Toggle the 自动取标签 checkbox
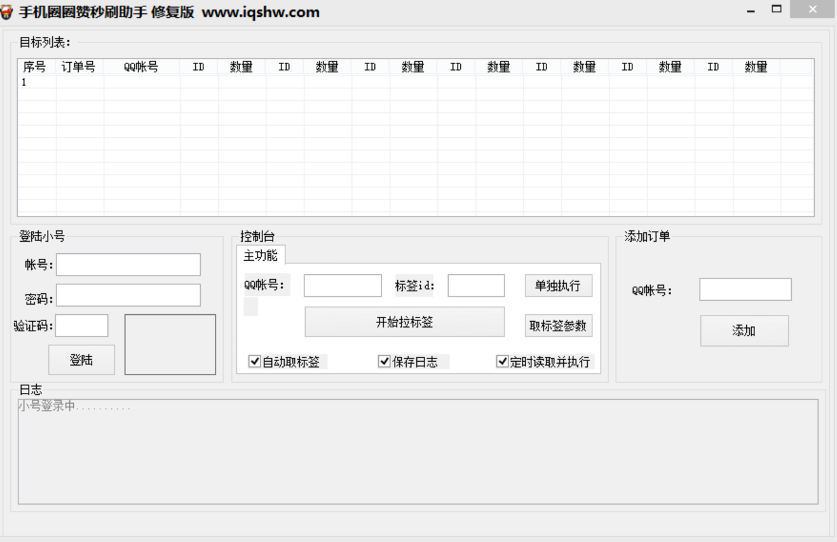 [255, 362]
